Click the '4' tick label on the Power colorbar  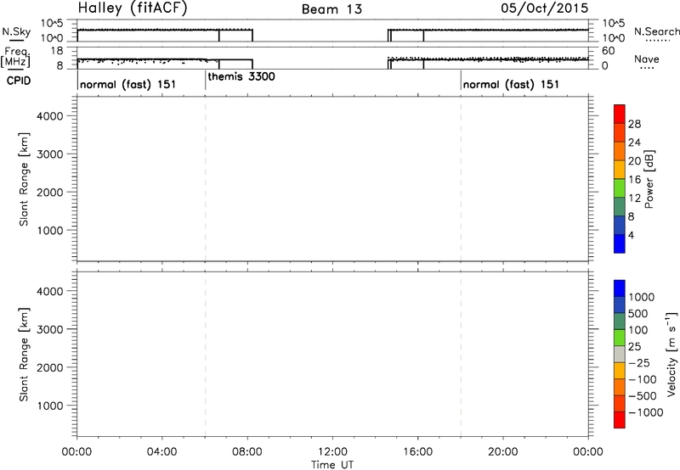pyautogui.click(x=631, y=235)
